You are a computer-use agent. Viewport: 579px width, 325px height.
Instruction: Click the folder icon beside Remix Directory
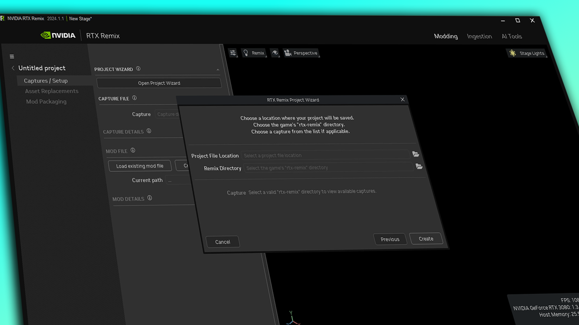click(419, 166)
